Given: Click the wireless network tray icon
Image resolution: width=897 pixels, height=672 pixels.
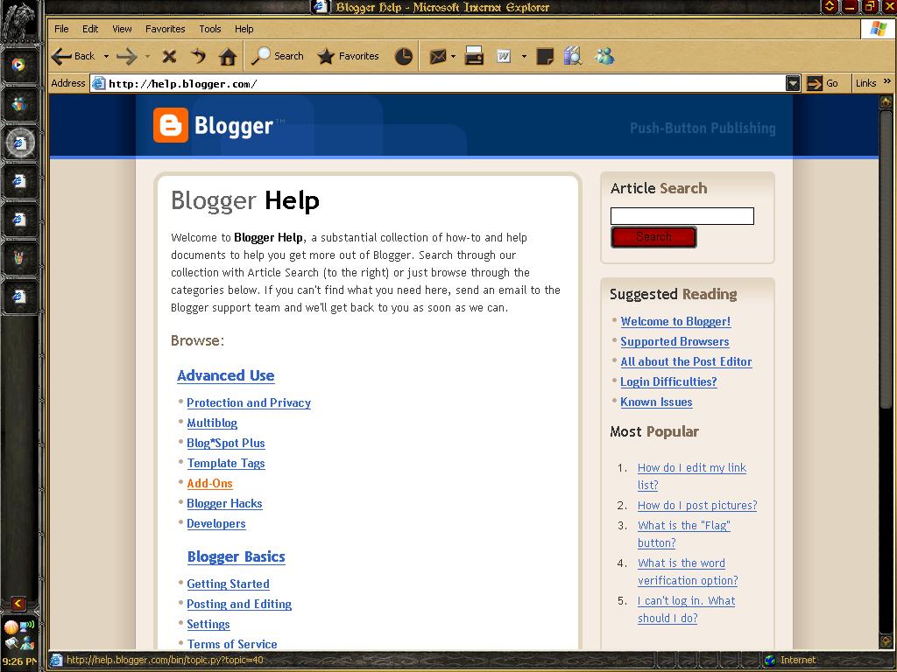Looking at the screenshot, I should pos(26,626).
